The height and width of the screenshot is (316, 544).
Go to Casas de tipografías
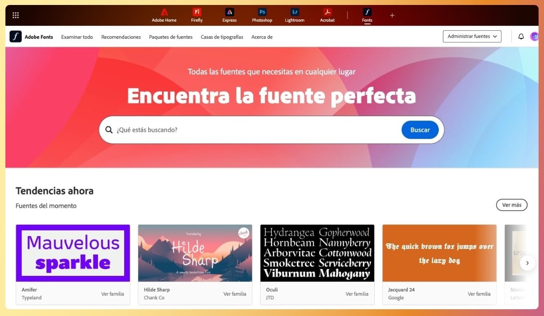[222, 37]
